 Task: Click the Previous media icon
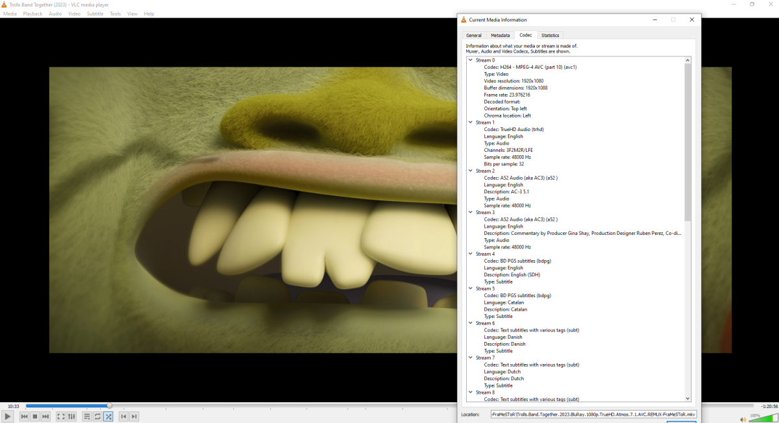point(24,416)
